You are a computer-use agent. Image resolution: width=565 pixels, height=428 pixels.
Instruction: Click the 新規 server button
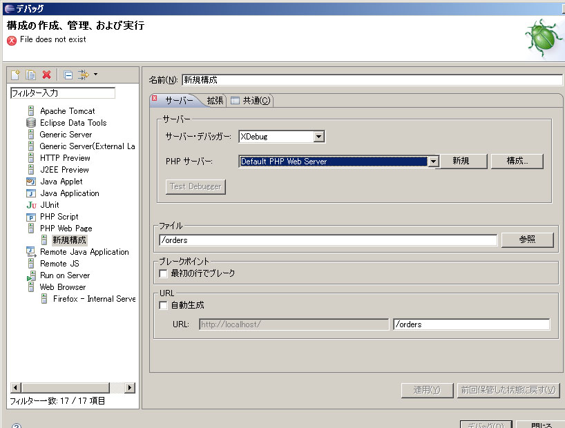(463, 161)
